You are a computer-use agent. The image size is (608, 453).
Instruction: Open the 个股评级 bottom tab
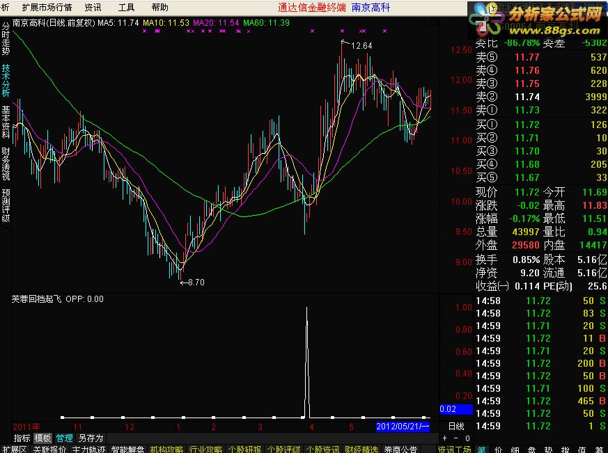tap(283, 449)
